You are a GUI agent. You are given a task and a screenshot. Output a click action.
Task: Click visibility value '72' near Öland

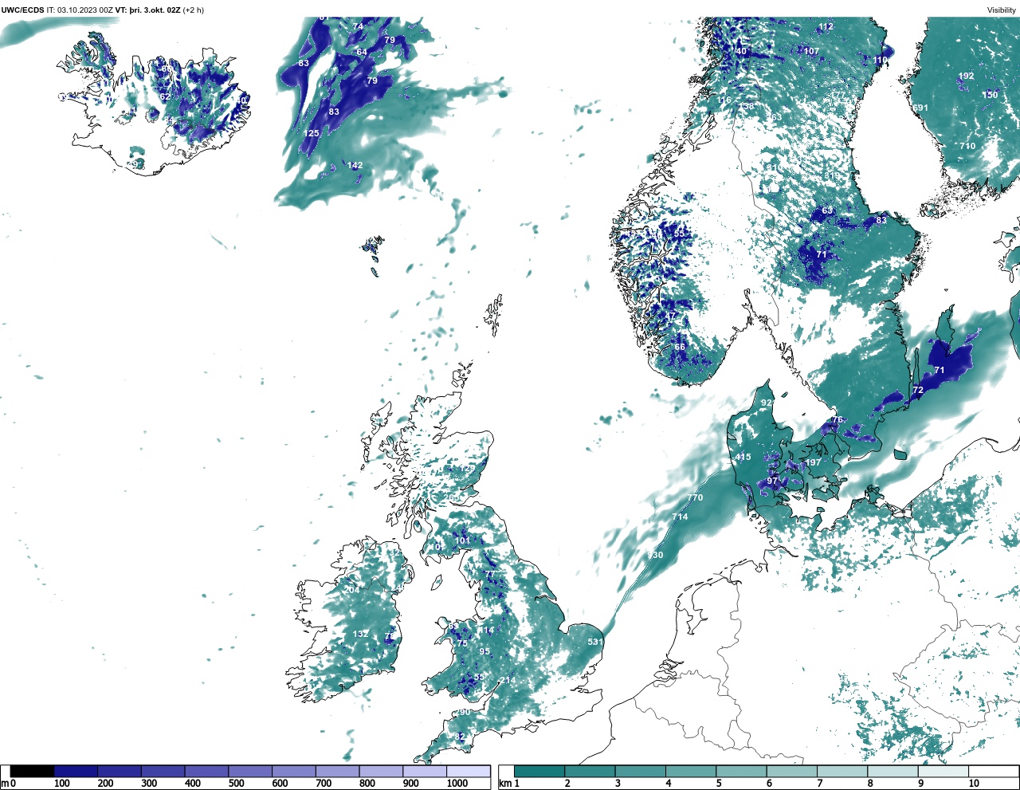(x=918, y=390)
